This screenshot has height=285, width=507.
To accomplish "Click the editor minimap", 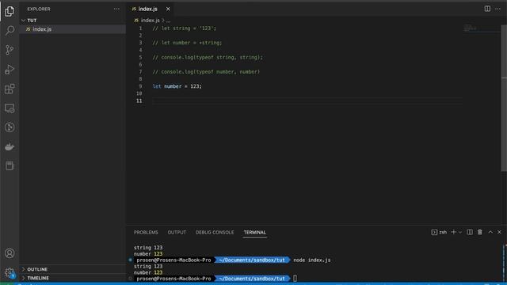I will pos(482,28).
